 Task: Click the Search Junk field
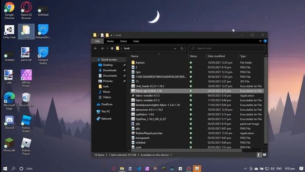click(227, 48)
